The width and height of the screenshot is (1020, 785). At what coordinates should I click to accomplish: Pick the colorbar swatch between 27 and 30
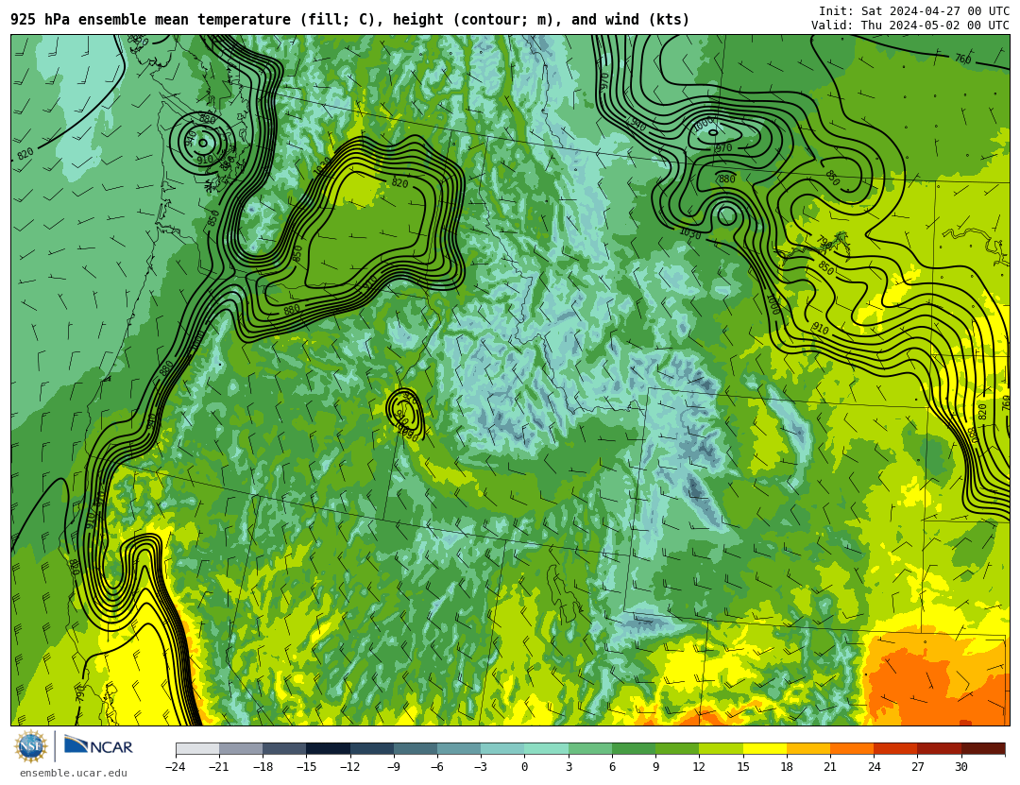(939, 748)
